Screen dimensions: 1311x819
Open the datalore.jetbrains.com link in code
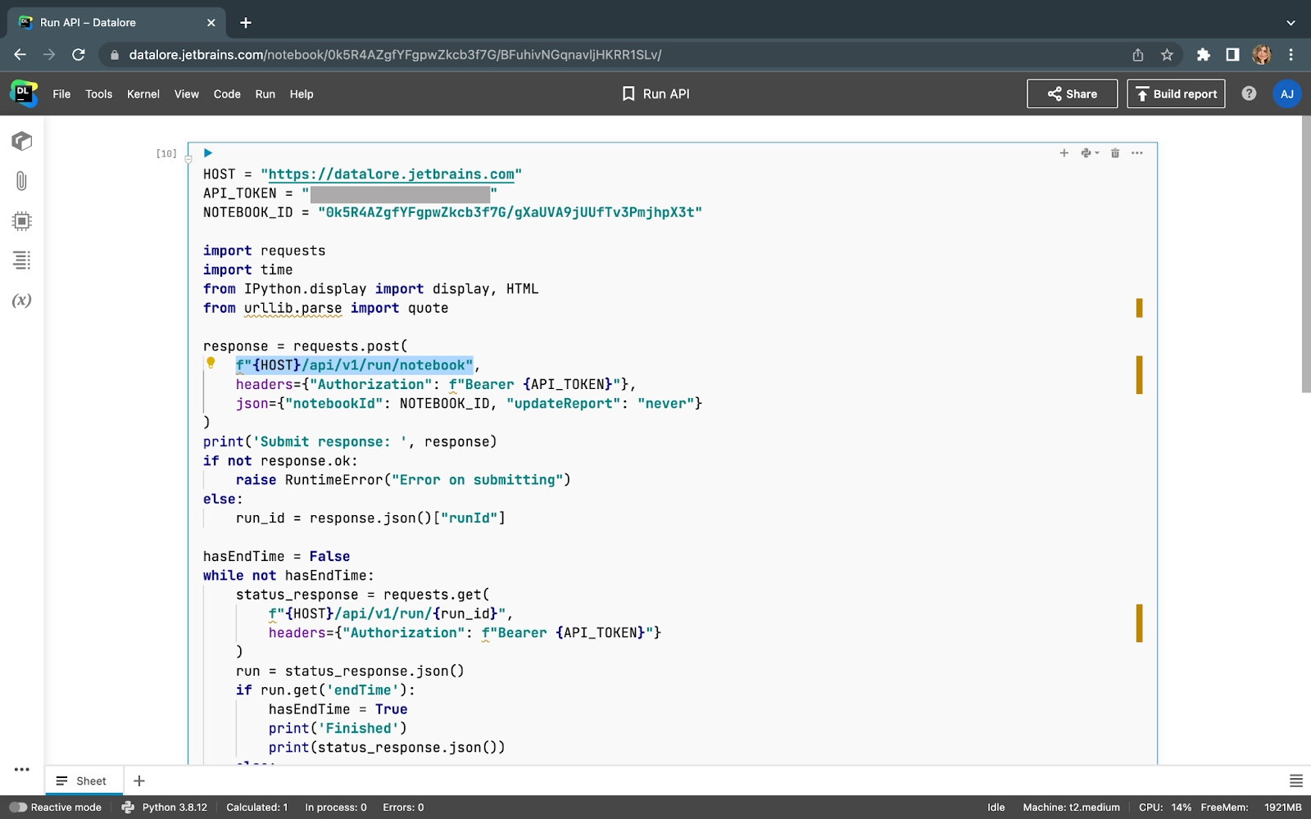click(391, 174)
